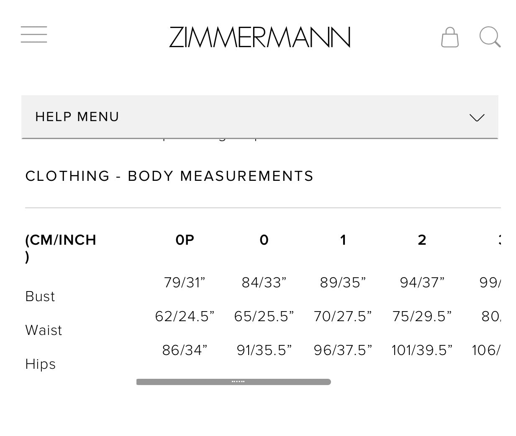Image resolution: width=516 pixels, height=436 pixels.
Task: Click the table horizontal scrollbar
Action: pos(234,381)
